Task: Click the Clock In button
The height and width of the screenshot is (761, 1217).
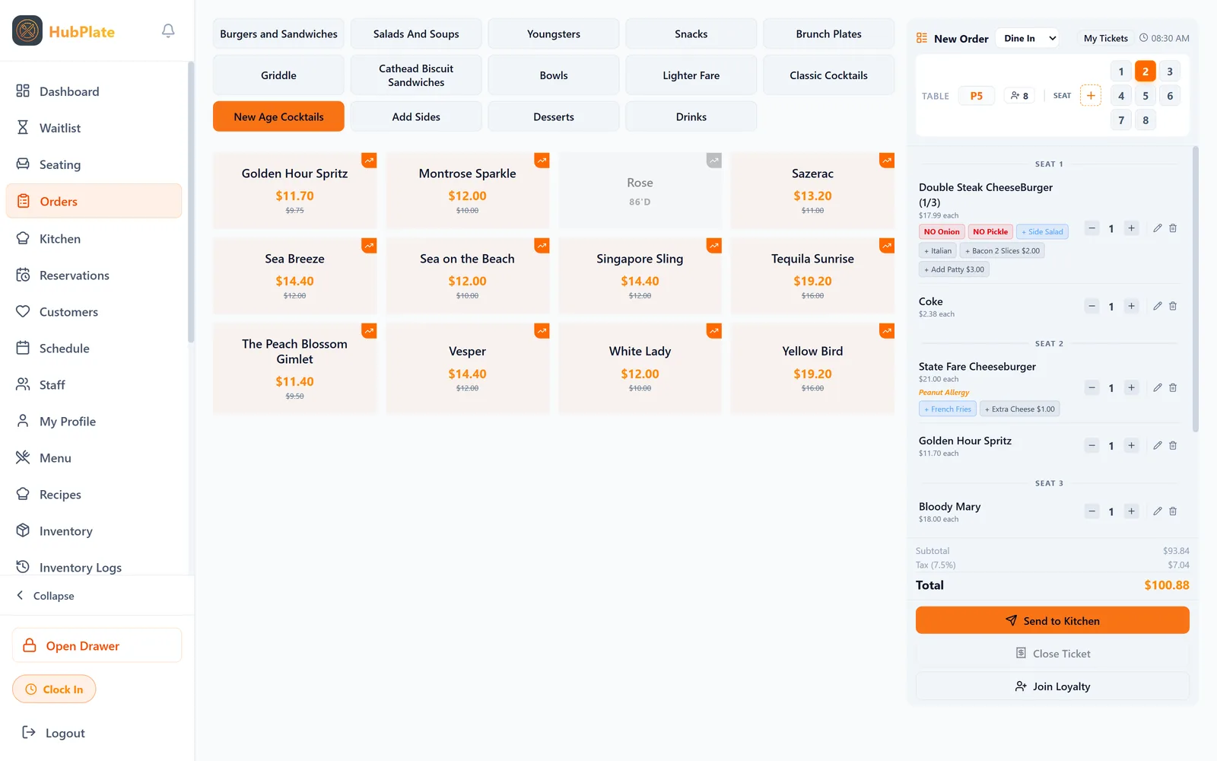Action: click(54, 689)
